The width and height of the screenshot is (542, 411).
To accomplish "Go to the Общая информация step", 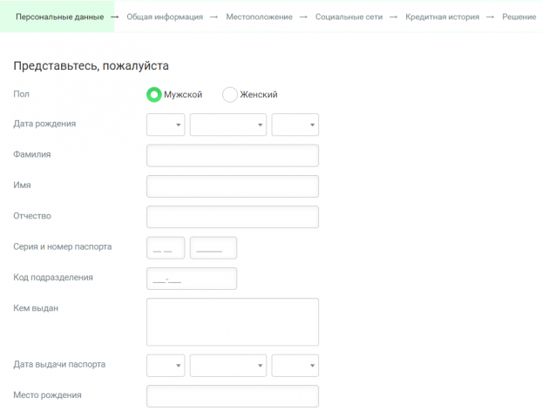I will tap(165, 17).
